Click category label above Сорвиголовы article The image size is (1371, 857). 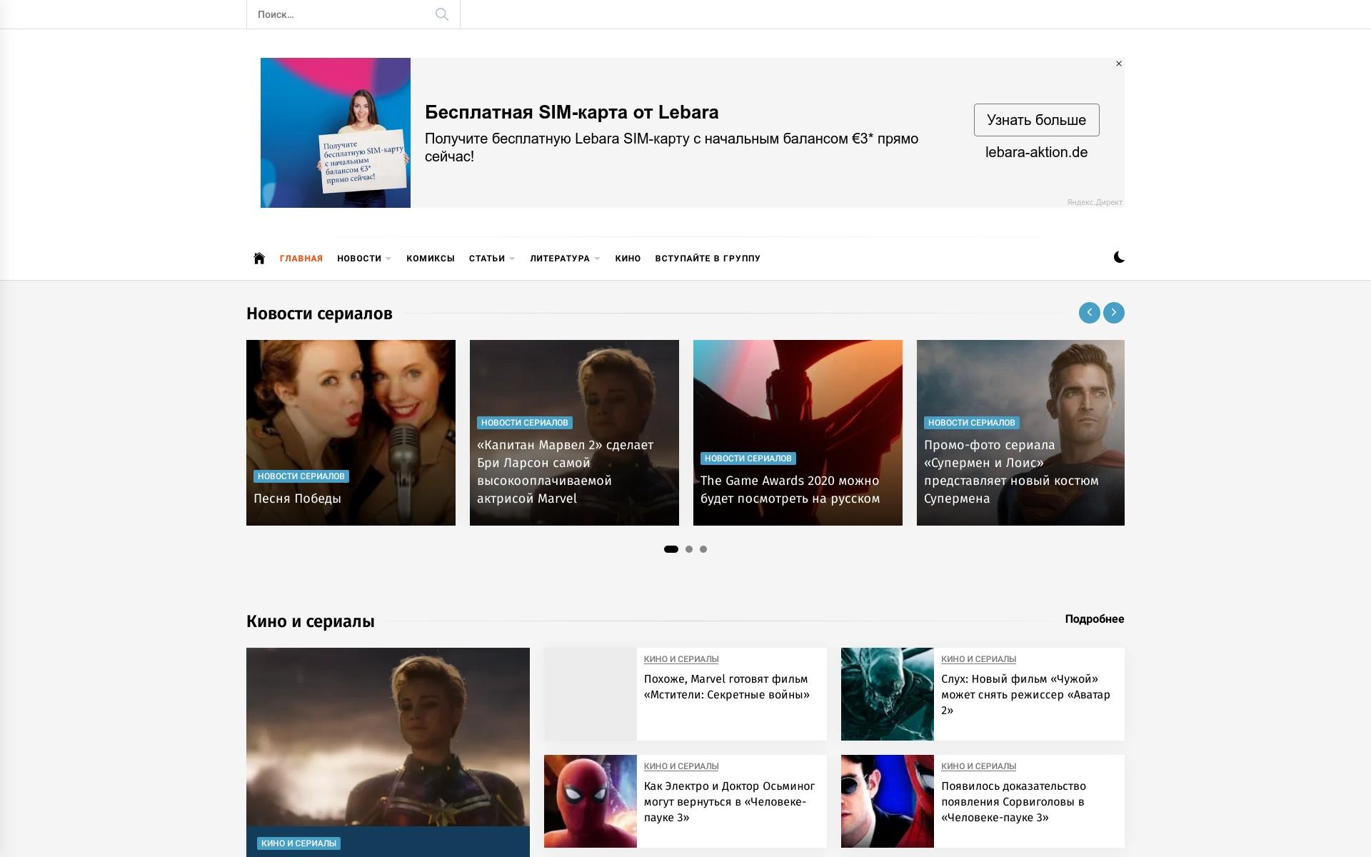pos(978,766)
